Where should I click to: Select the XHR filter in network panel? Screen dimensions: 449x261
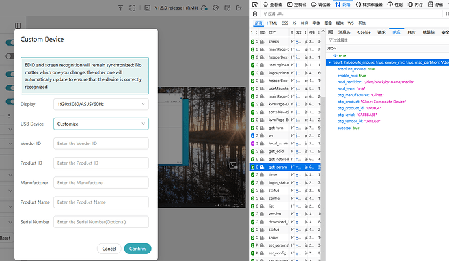point(303,23)
